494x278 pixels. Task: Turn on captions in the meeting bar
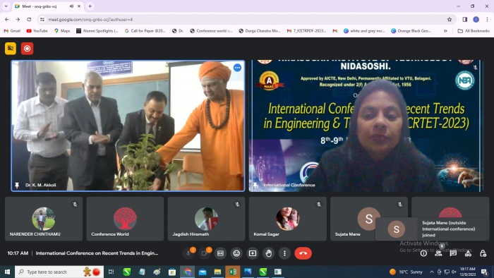click(x=220, y=253)
